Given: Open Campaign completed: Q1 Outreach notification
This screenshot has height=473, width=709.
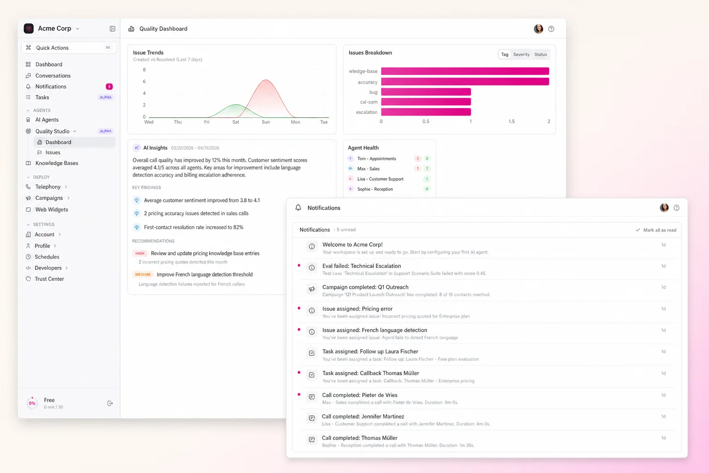Looking at the screenshot, I should click(x=487, y=291).
